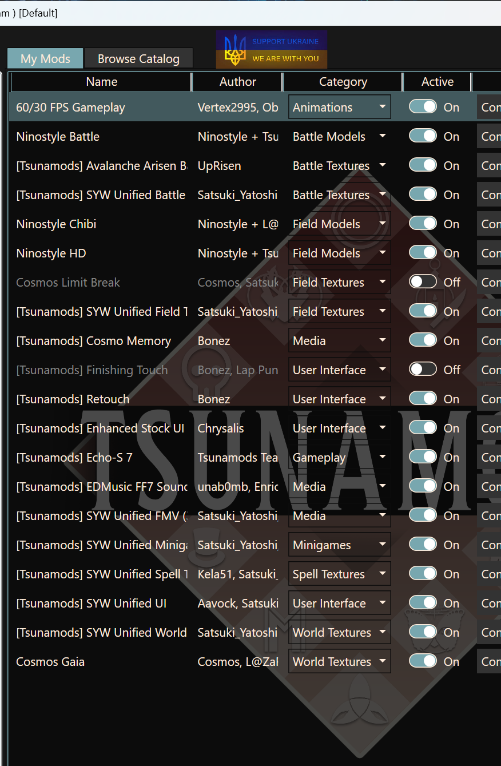
Task: Open Cosmo Memory's Media category dropdown
Action: point(340,340)
